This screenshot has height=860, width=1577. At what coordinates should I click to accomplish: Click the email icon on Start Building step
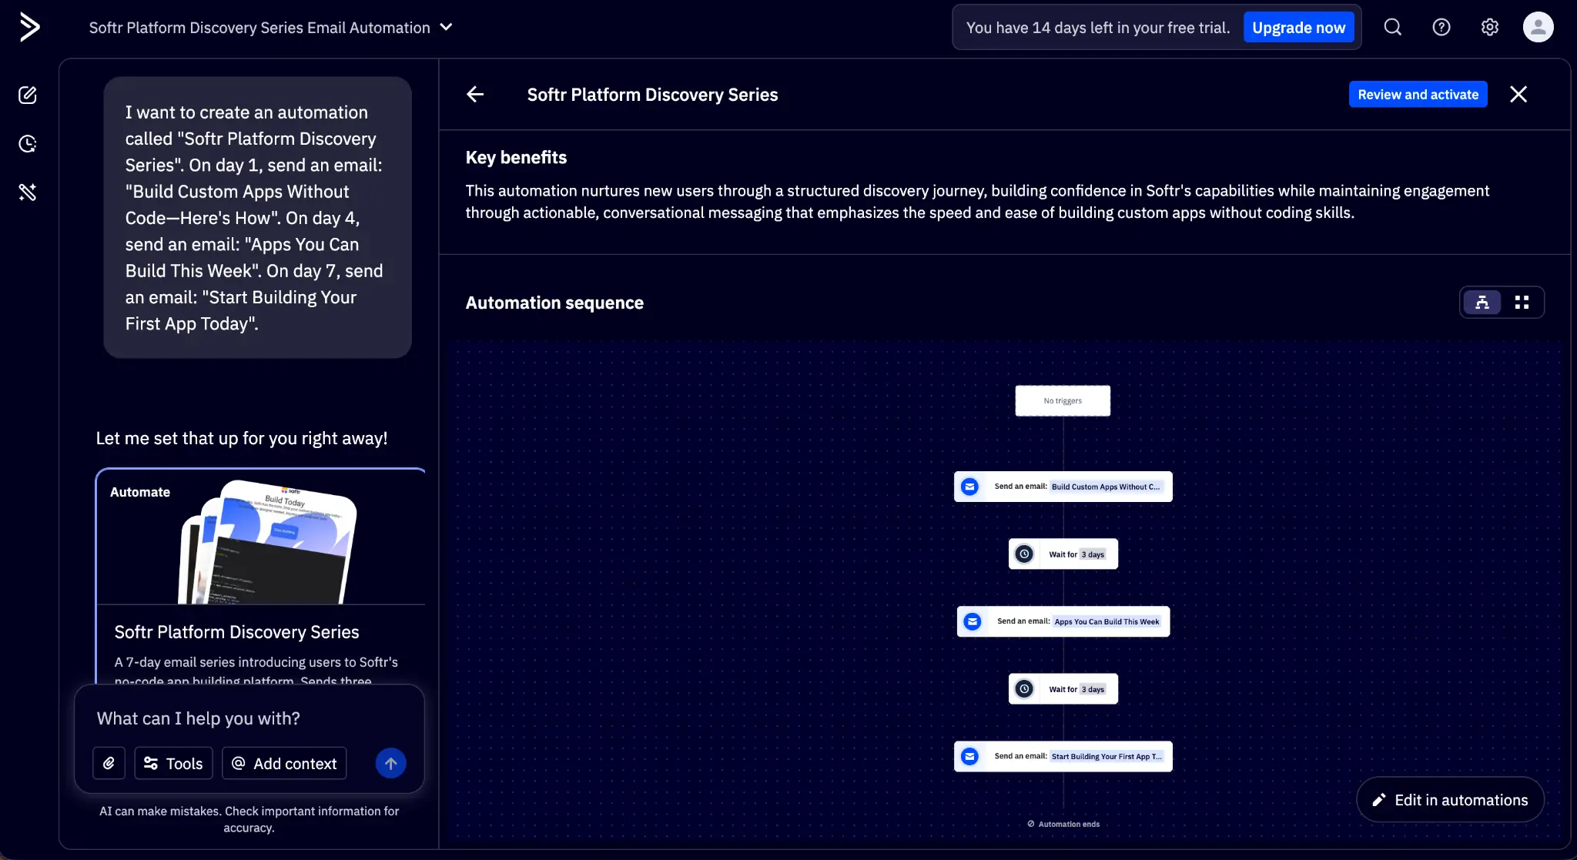tap(969, 756)
